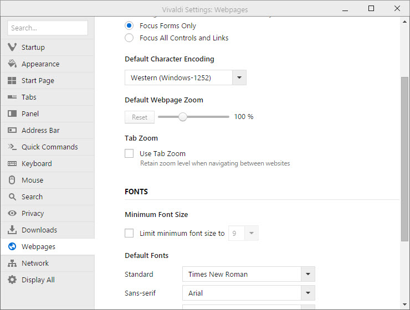This screenshot has width=410, height=310.
Task: Click the Startup Vivaldi logo icon
Action: 12,47
